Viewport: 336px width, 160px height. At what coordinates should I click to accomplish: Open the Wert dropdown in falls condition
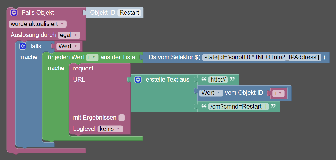68,46
